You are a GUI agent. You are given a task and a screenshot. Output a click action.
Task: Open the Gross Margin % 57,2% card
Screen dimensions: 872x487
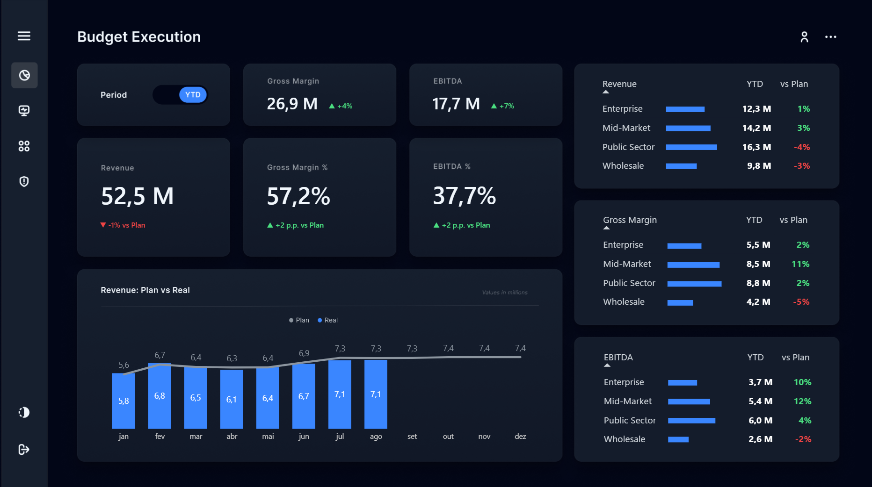320,197
